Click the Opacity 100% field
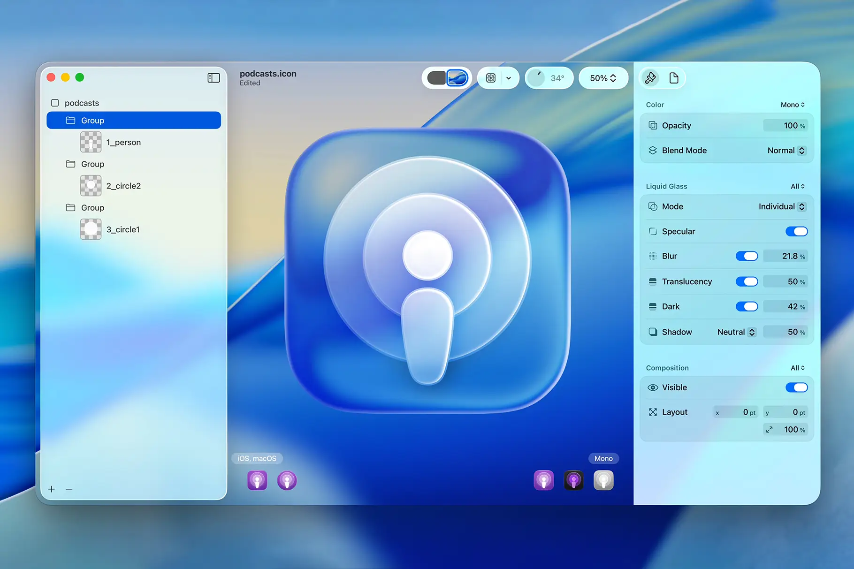Viewport: 854px width, 569px height. [785, 125]
